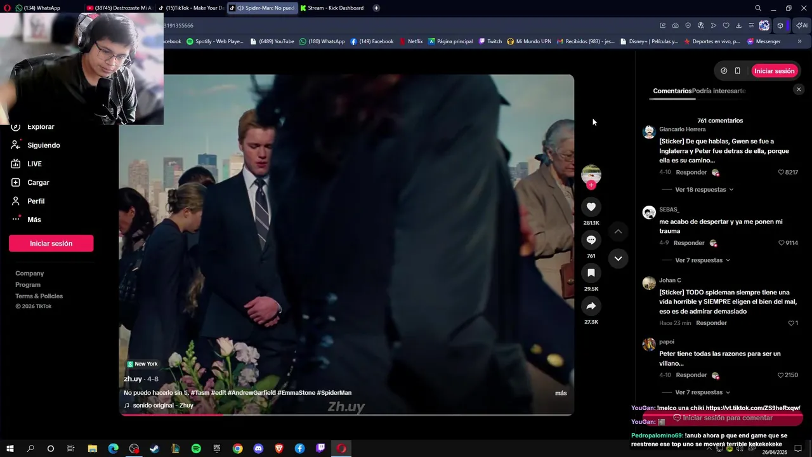Close the comments panel

pos(799,89)
